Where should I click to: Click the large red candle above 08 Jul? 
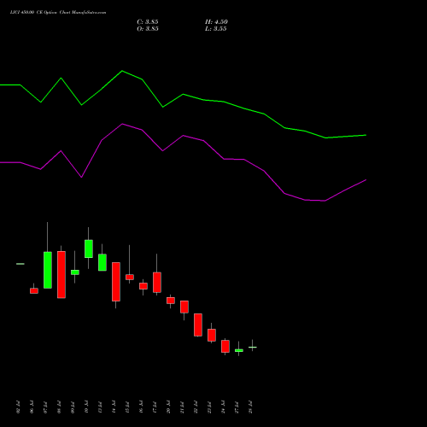coord(61,274)
